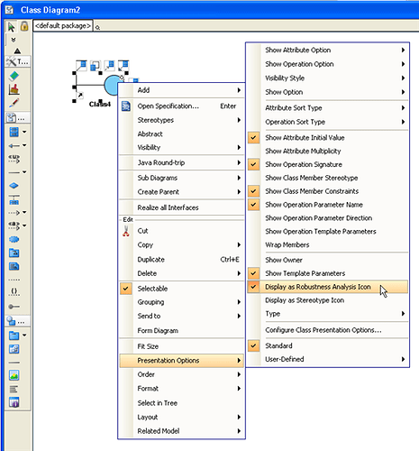This screenshot has width=419, height=451.
Task: Select the image shape tool in the palette
Action: (14, 375)
